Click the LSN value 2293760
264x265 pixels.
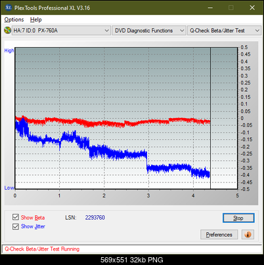(x=95, y=218)
